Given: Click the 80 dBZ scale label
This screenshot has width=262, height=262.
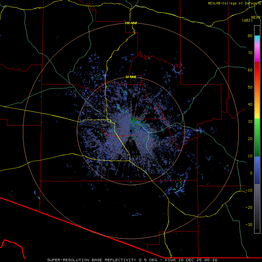Looking at the screenshot, I should pos(250,36).
